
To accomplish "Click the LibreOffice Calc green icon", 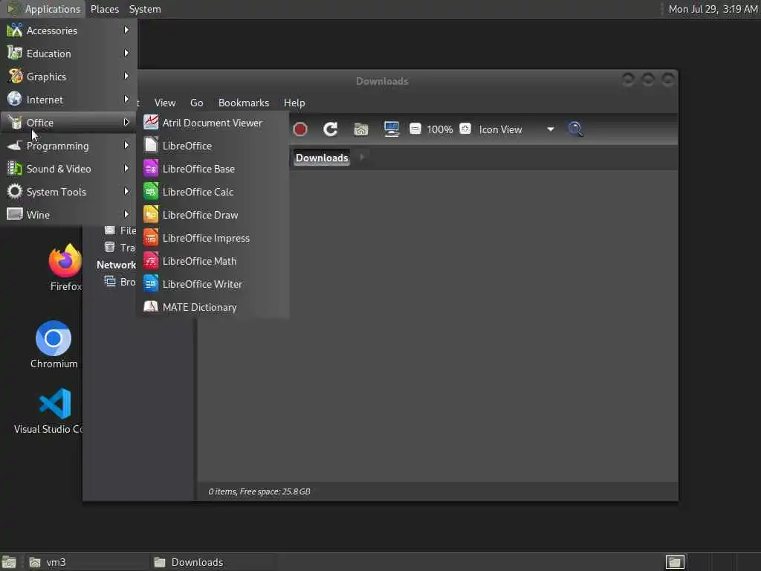I will [x=151, y=191].
